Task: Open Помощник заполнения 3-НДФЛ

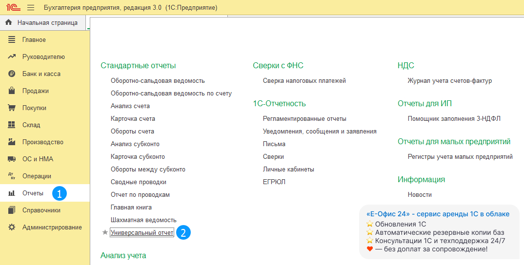Action: [454, 119]
